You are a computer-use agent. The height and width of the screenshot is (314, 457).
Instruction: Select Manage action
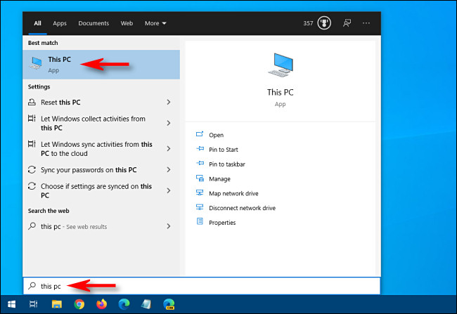(220, 178)
